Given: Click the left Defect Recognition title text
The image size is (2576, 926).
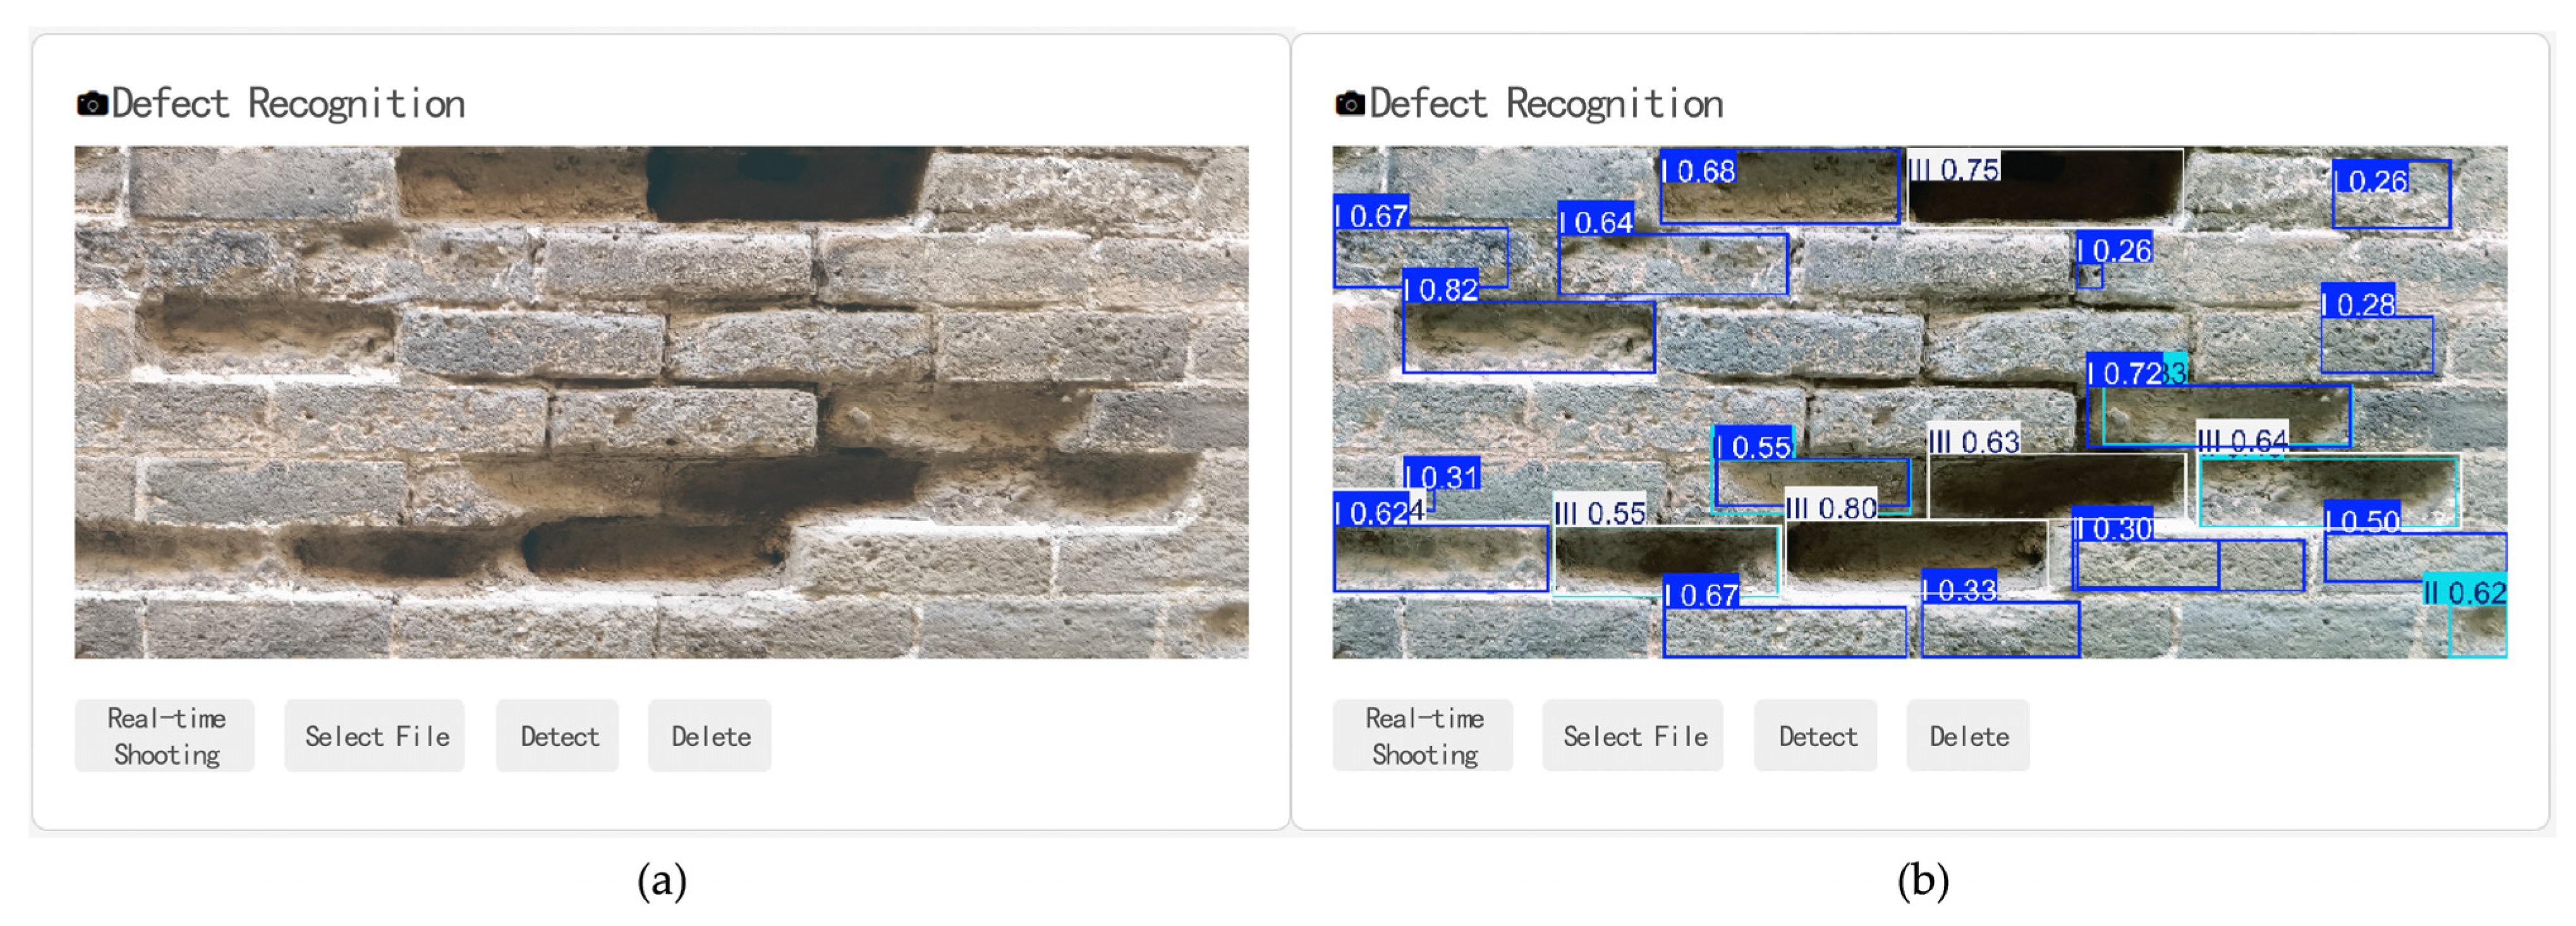Looking at the screenshot, I should 288,104.
